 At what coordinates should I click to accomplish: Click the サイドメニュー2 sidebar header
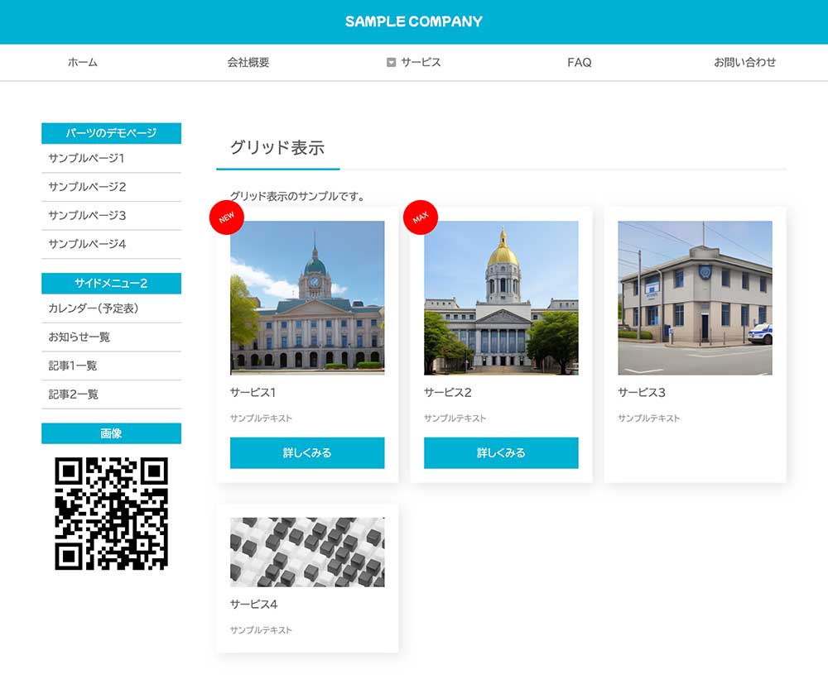tap(112, 284)
